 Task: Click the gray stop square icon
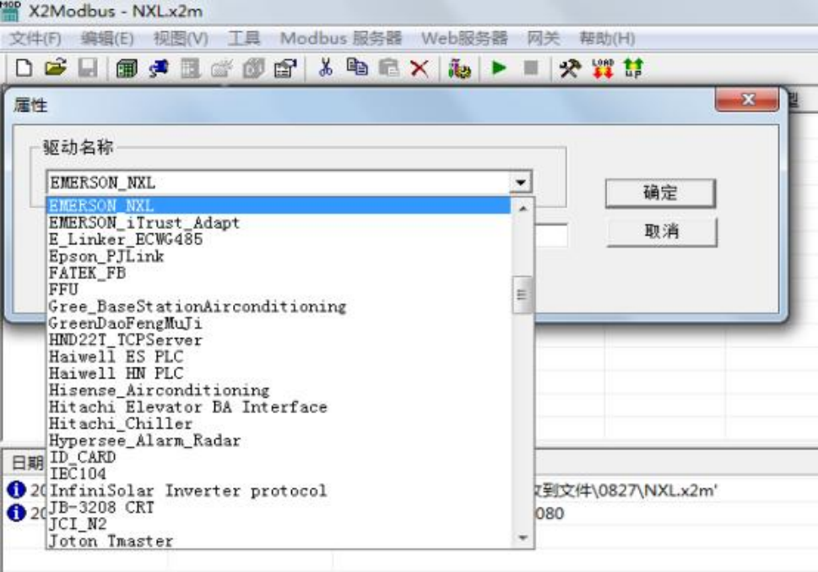pyautogui.click(x=530, y=68)
